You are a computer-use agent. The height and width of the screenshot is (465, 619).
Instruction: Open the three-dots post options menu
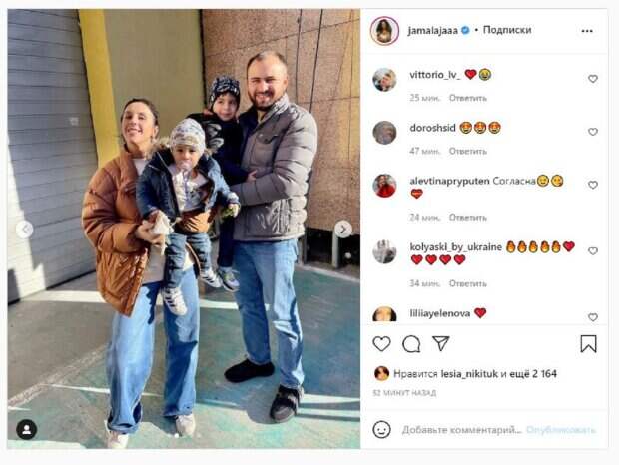(587, 31)
